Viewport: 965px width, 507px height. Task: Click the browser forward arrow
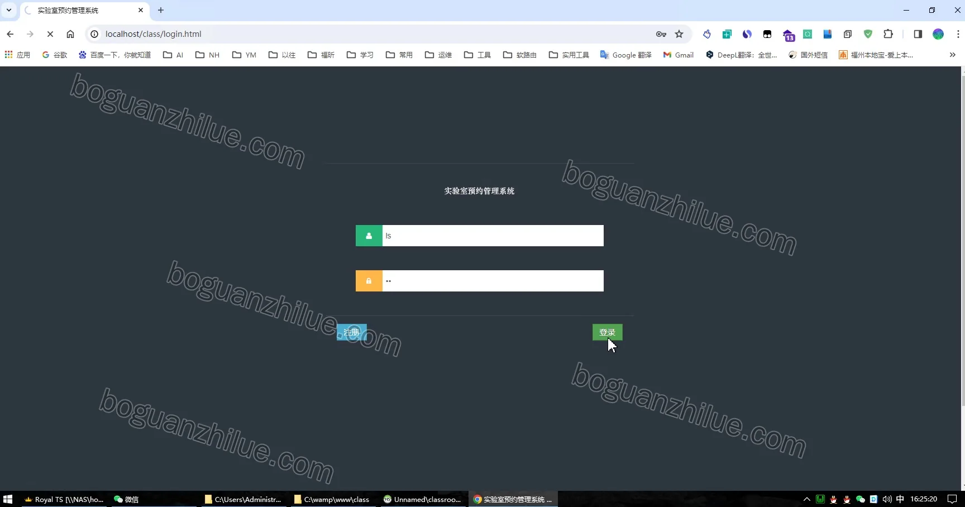(x=30, y=34)
